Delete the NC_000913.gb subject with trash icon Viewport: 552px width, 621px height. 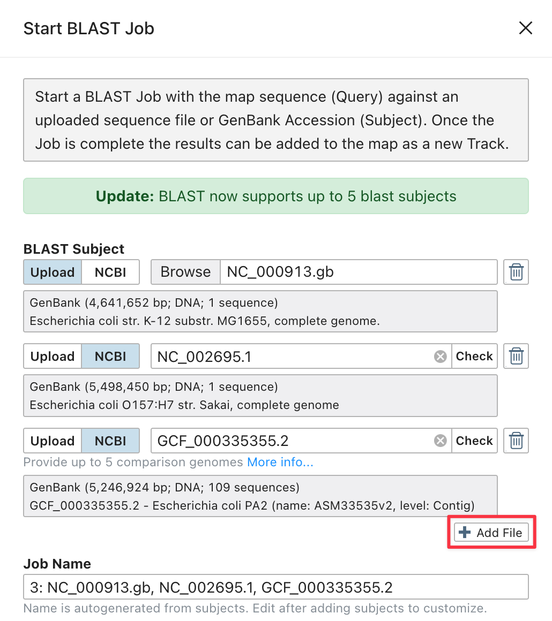tap(516, 272)
